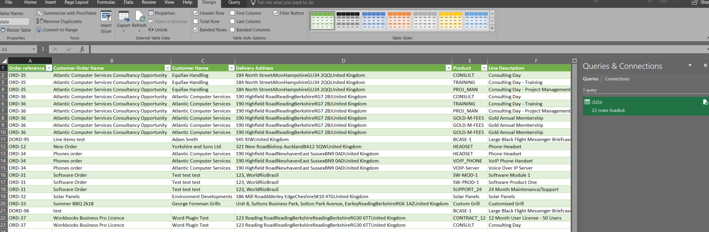
Task: Click Summarize with PivotTable
Action: (x=66, y=13)
